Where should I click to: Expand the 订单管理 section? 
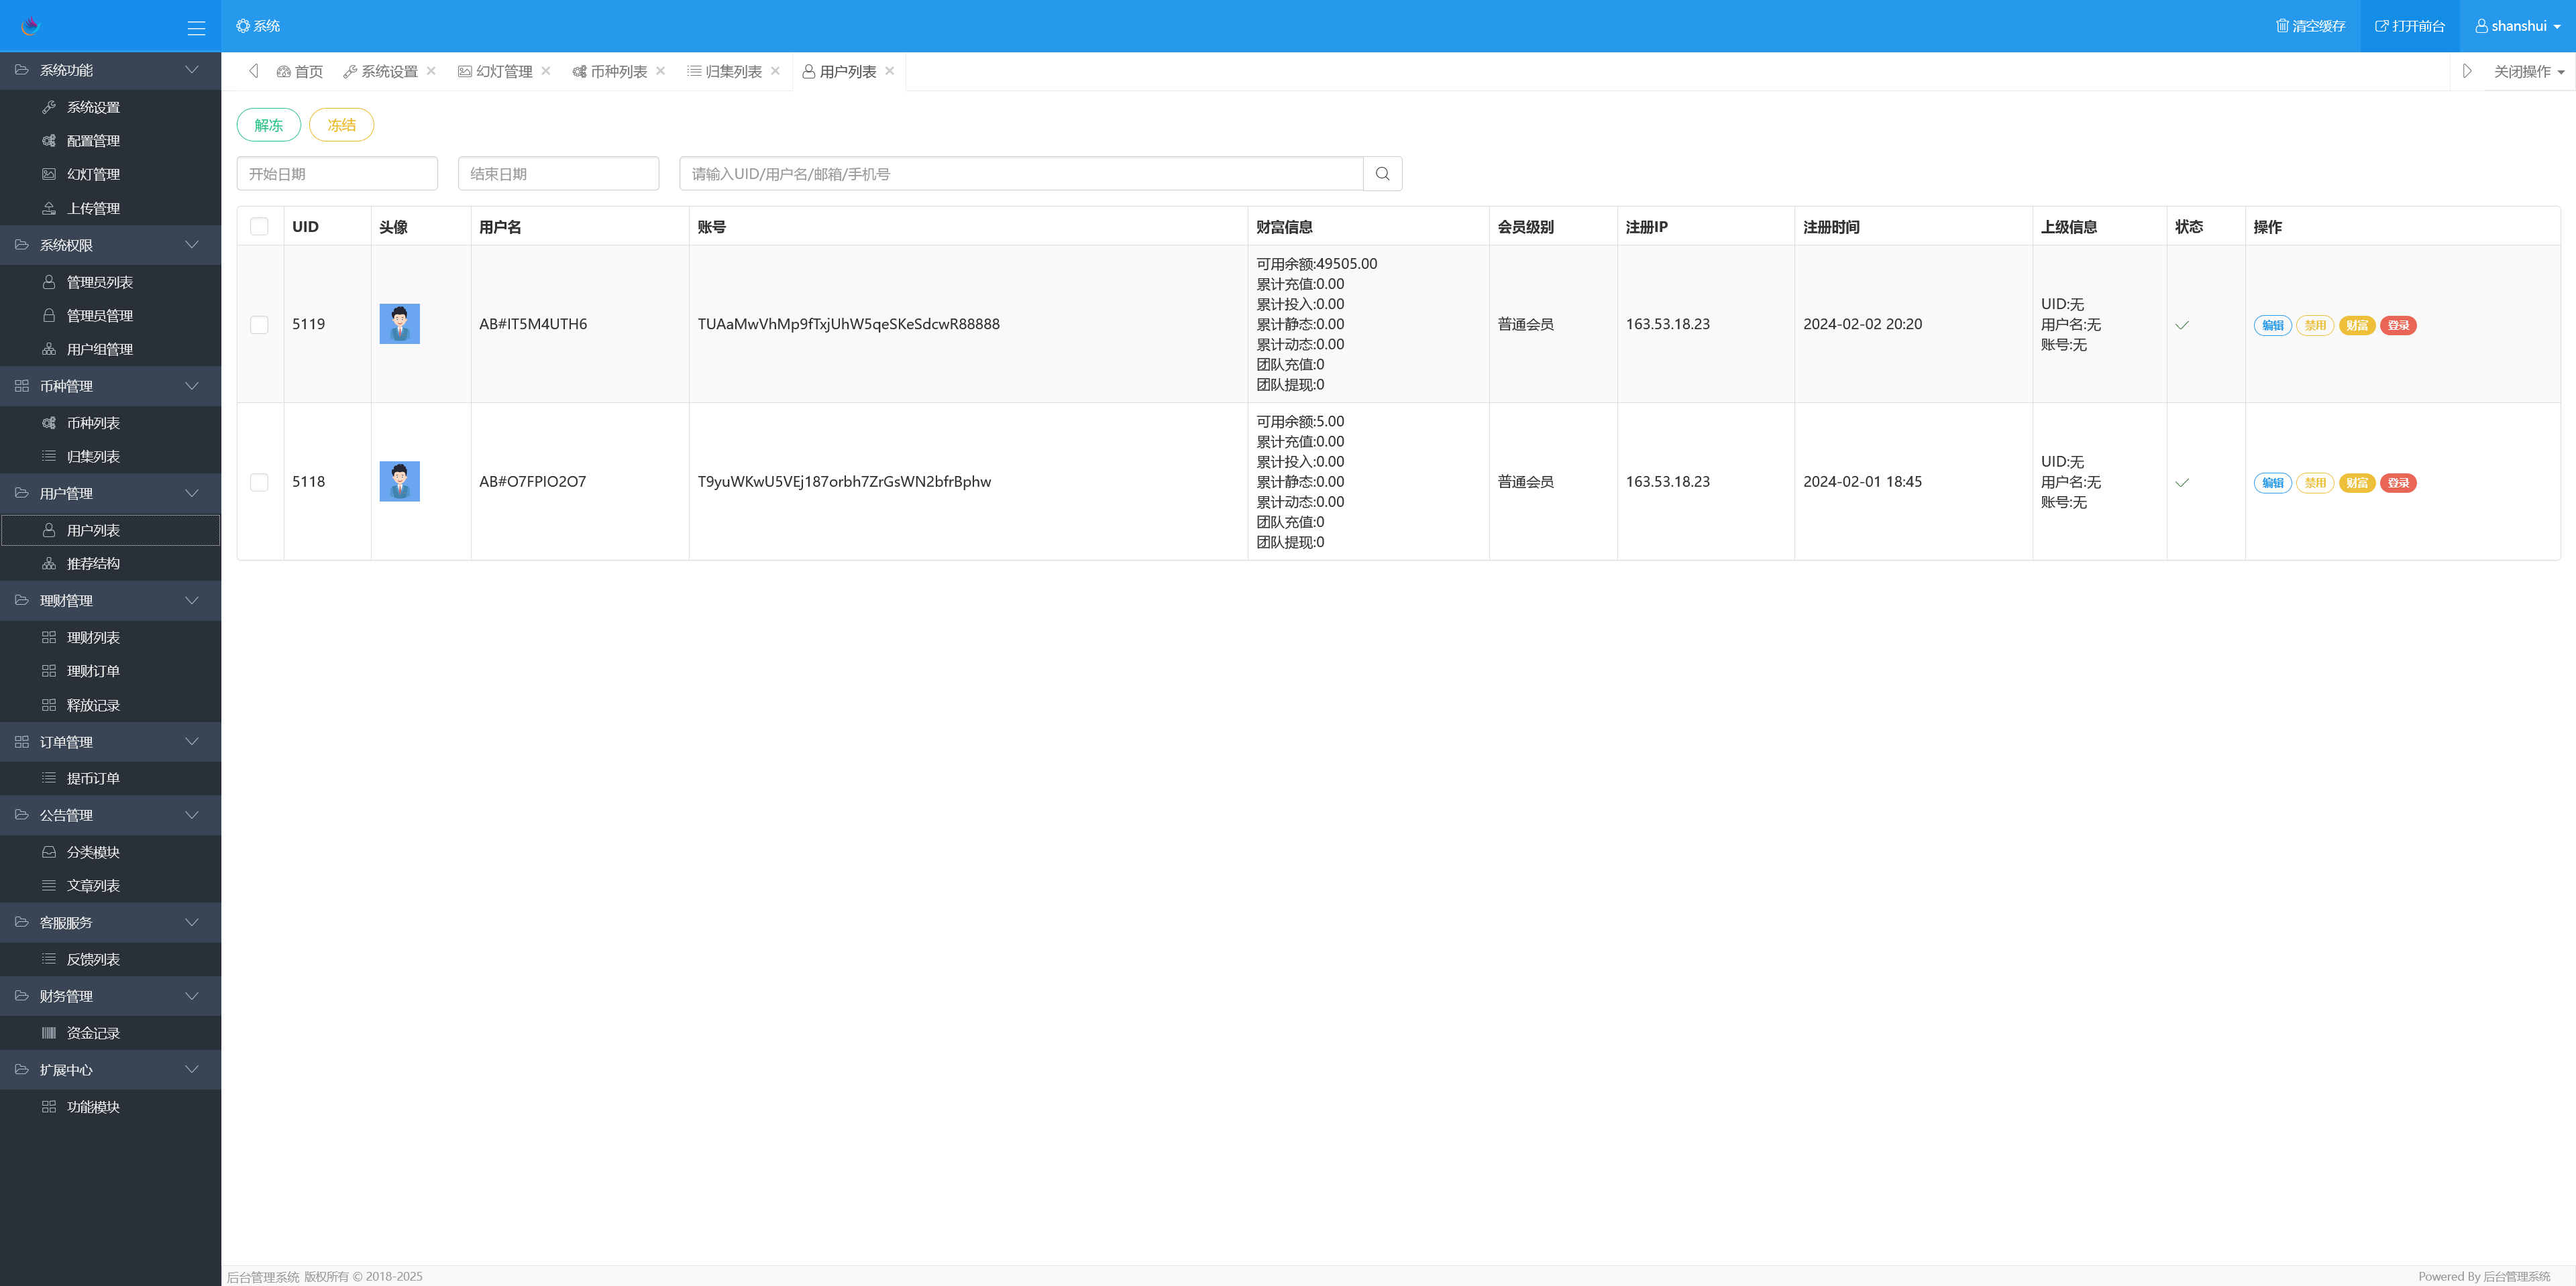[x=110, y=742]
